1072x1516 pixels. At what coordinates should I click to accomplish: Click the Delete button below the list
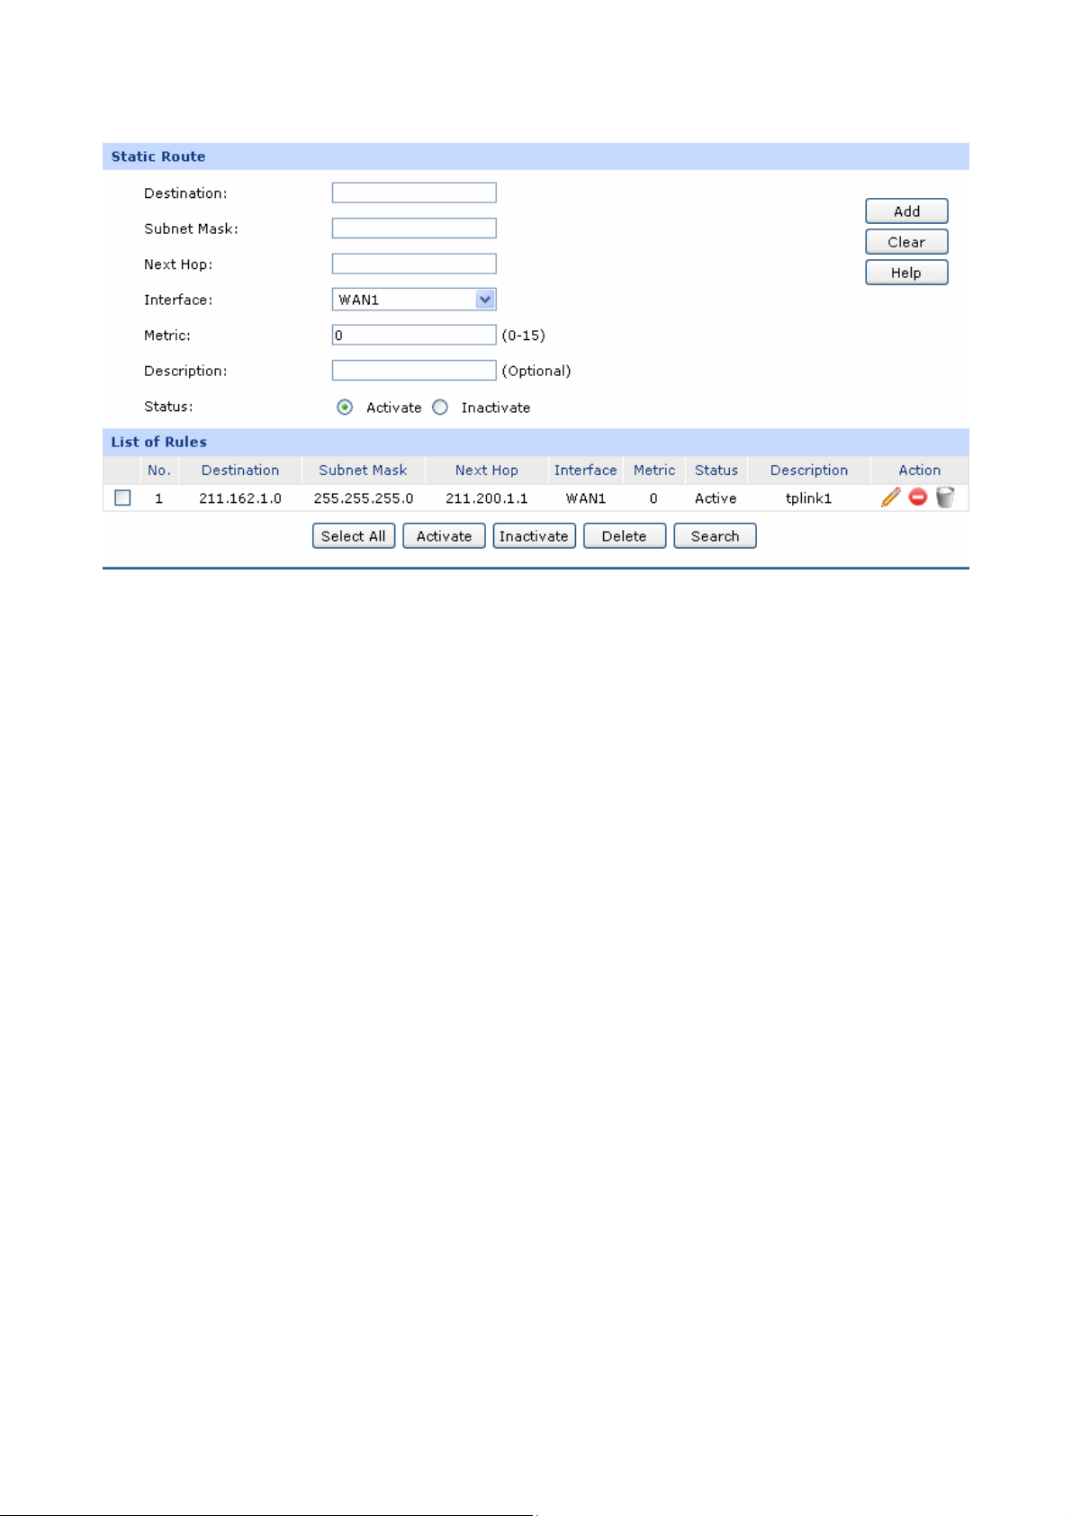[624, 536]
